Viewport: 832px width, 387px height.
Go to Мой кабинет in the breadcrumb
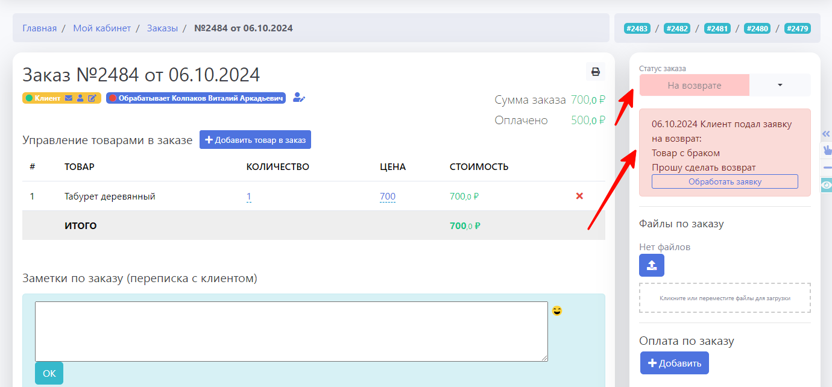pyautogui.click(x=102, y=28)
